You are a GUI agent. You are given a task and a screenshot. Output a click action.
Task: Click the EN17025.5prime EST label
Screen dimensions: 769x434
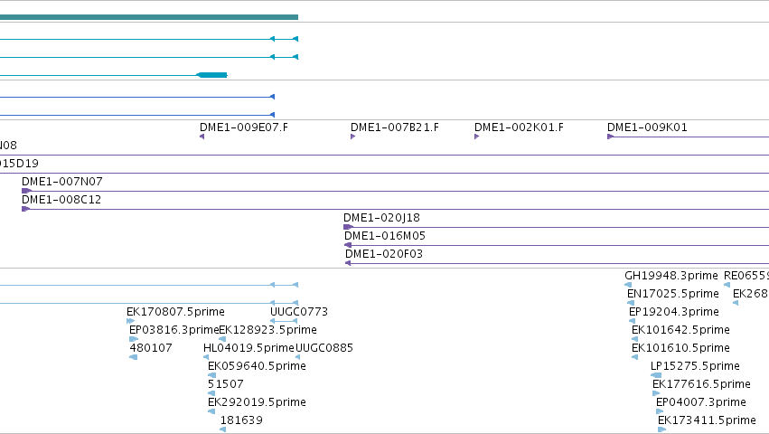pos(673,294)
